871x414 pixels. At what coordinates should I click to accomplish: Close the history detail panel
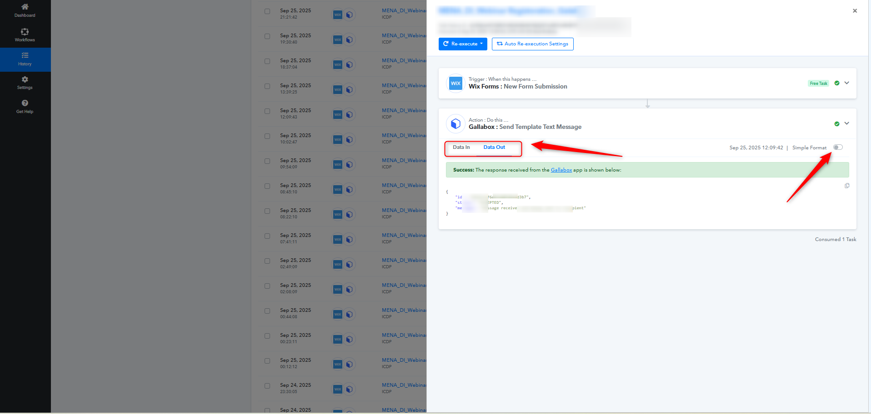855,11
